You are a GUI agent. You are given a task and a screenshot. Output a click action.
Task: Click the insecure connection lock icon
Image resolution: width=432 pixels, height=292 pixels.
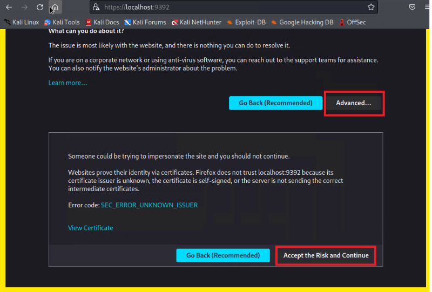tap(96, 7)
